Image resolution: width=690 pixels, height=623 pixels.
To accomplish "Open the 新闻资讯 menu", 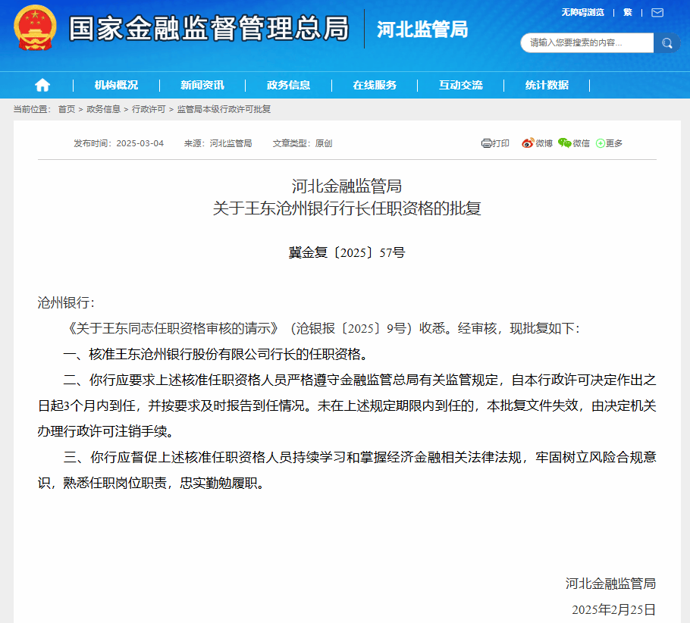I will pos(202,85).
